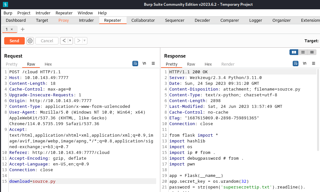
Task: Switch to the Organizer tab
Action: click(x=281, y=20)
